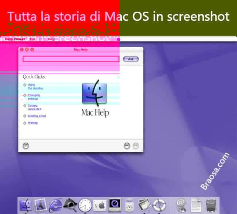Go back with the left arrow button
The width and height of the screenshot is (237, 214).
pyautogui.click(x=127, y=146)
